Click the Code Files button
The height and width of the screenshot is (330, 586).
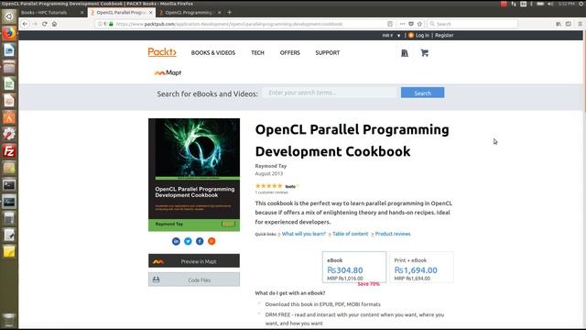pyautogui.click(x=194, y=280)
